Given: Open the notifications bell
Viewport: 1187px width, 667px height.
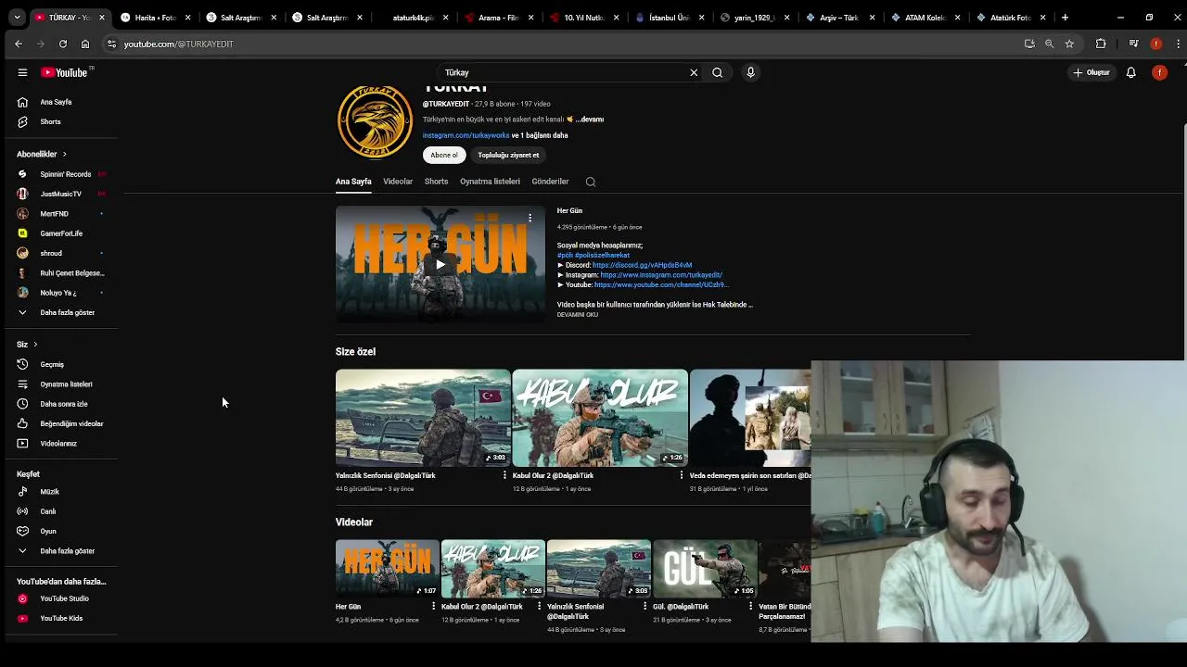Looking at the screenshot, I should pyautogui.click(x=1131, y=72).
